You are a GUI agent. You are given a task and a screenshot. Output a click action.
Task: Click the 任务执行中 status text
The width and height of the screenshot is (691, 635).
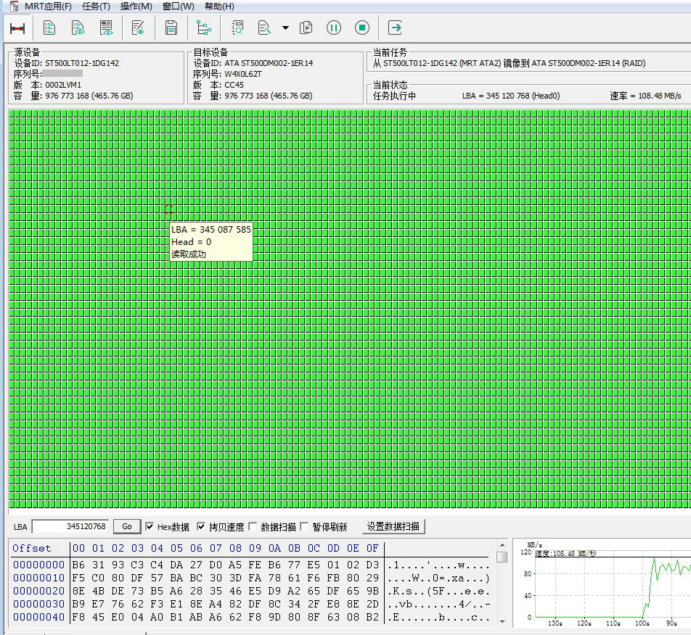[x=394, y=96]
